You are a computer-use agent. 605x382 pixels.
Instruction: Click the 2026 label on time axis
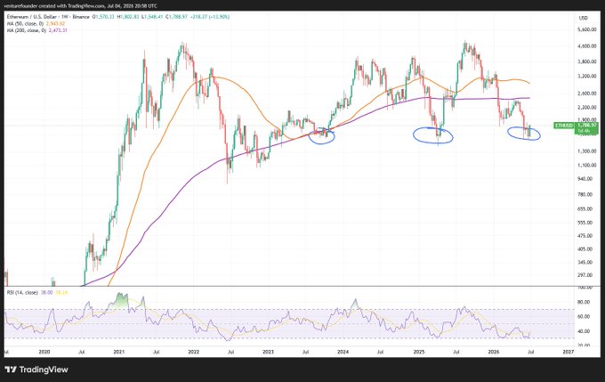494,352
